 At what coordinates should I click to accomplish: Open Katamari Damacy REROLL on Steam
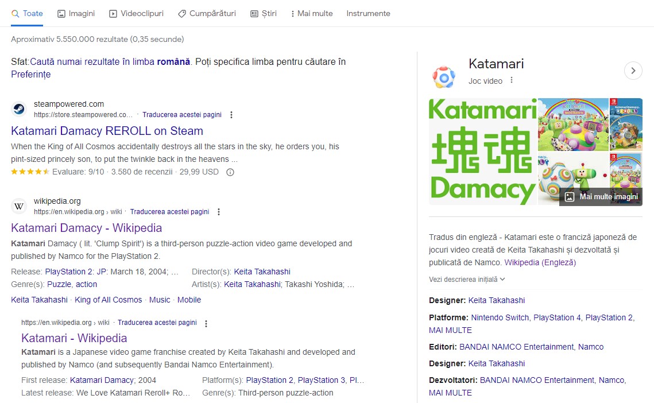[107, 131]
